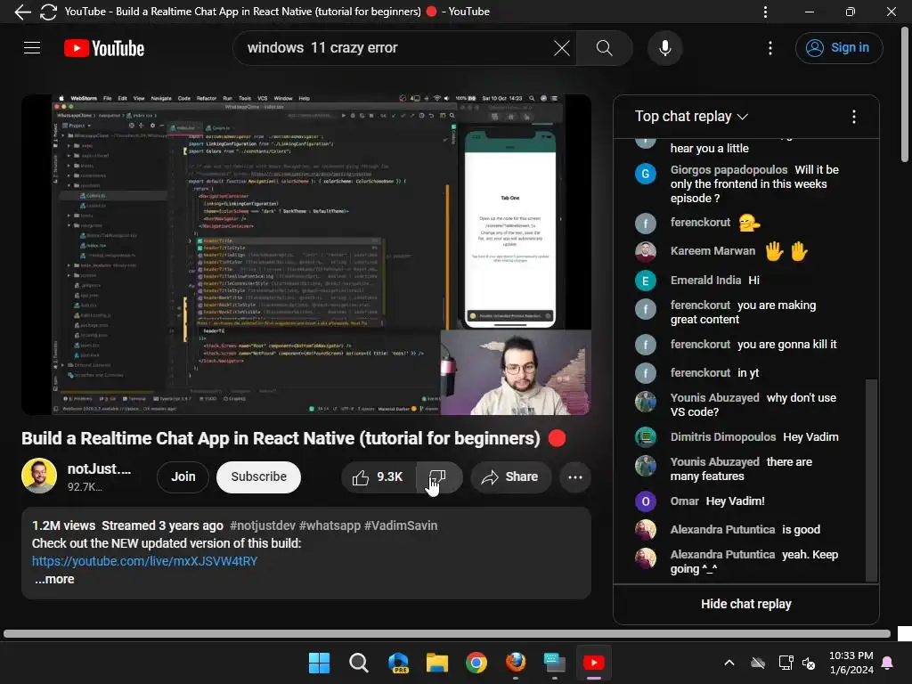Join the channel membership
Viewport: 912px width, 684px height.
pos(183,477)
